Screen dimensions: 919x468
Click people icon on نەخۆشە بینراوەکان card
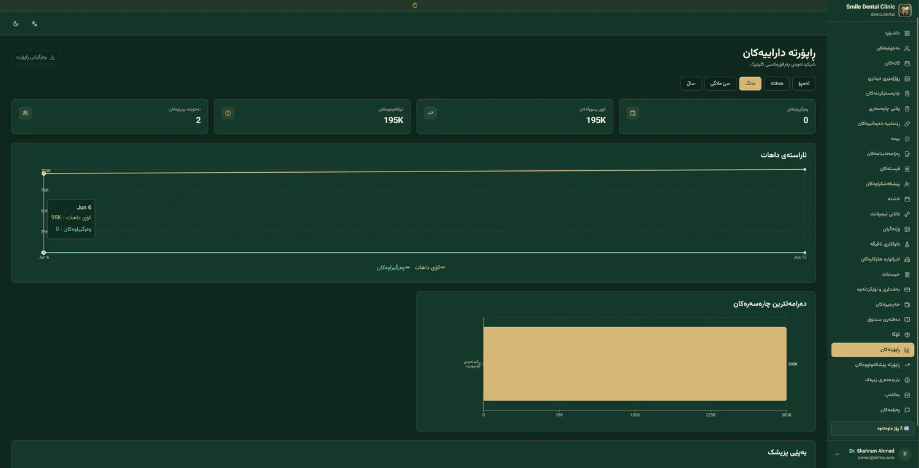25,113
